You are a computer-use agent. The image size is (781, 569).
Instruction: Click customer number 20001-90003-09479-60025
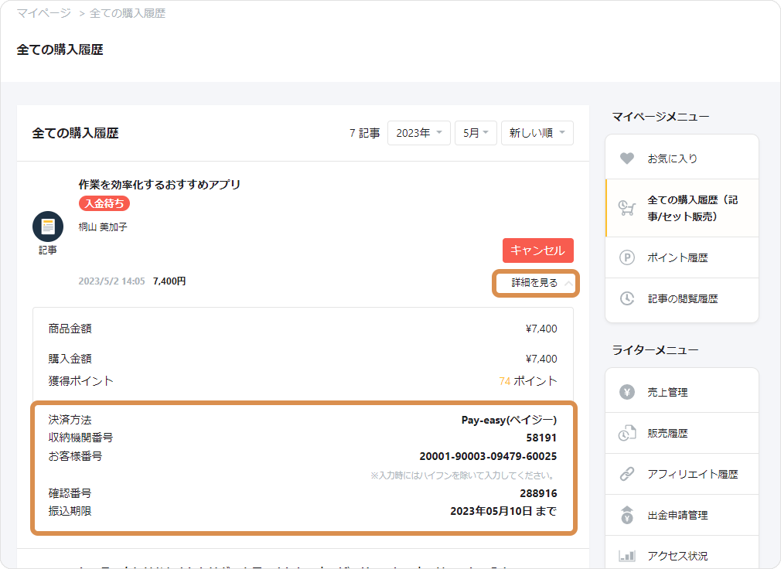pos(488,456)
